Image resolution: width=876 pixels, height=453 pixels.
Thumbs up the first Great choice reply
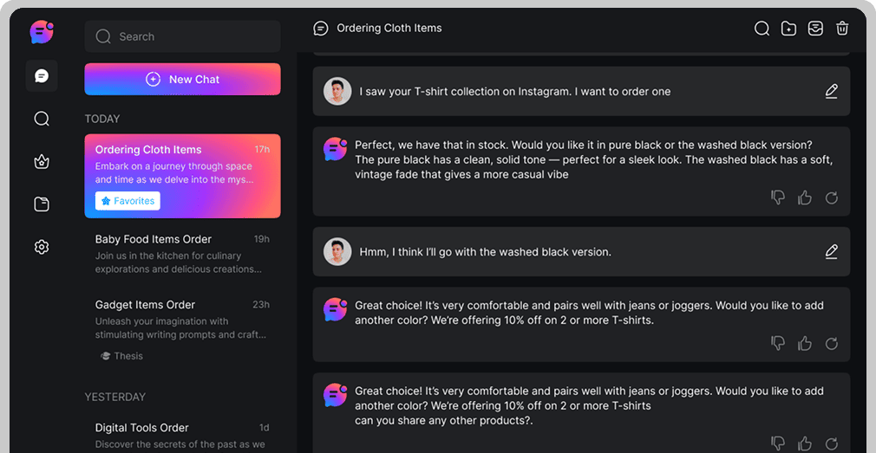pos(805,344)
